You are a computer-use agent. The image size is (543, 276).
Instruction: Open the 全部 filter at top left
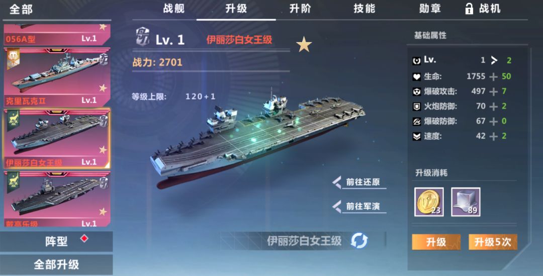21,9
